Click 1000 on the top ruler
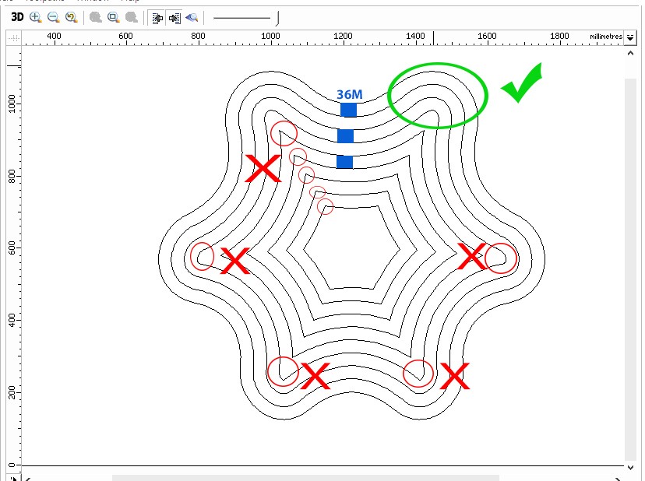The width and height of the screenshot is (645, 481). click(x=270, y=36)
